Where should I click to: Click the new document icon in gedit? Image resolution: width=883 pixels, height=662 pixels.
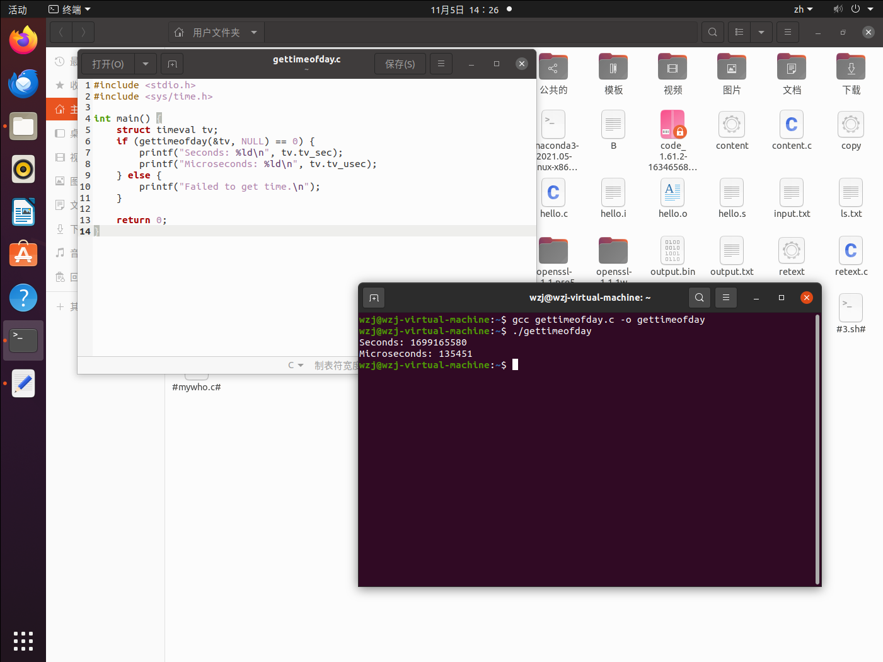(x=172, y=64)
